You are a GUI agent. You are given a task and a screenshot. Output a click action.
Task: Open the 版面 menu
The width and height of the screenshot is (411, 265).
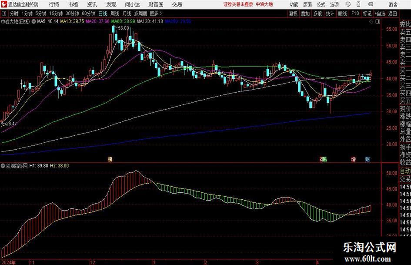(307, 4)
